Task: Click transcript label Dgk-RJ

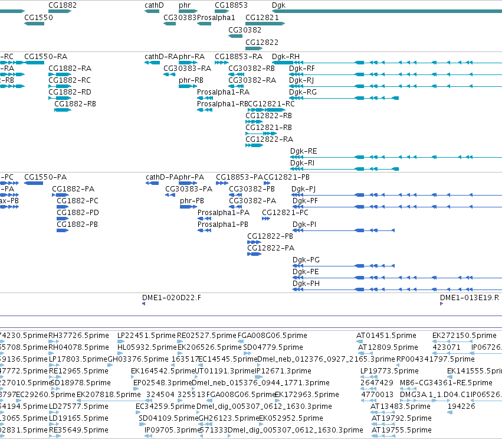Action: click(301, 80)
